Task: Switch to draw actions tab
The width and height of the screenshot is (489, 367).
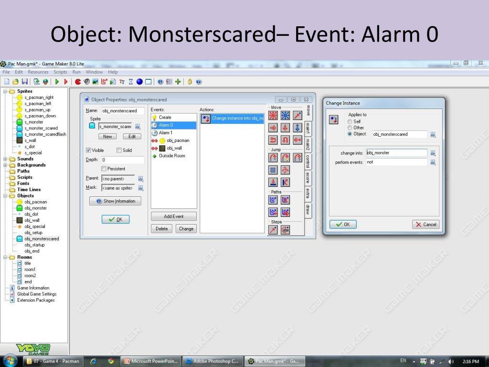Action: pos(308,209)
